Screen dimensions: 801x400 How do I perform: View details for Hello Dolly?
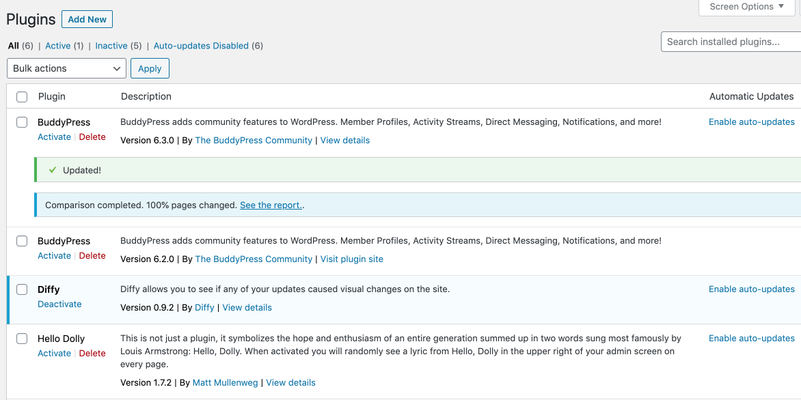point(290,383)
